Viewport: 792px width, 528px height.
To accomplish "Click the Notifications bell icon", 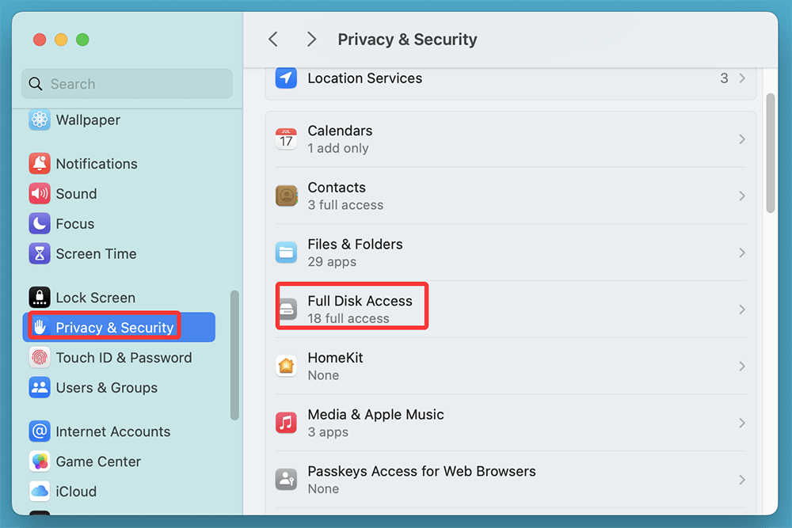I will click(x=39, y=164).
